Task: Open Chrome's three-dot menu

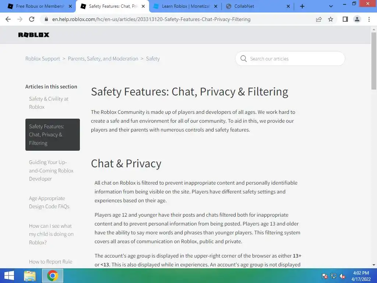Action: click(x=369, y=19)
